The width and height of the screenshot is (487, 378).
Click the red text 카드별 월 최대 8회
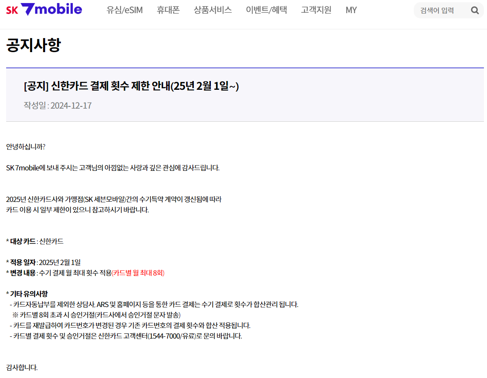138,273
